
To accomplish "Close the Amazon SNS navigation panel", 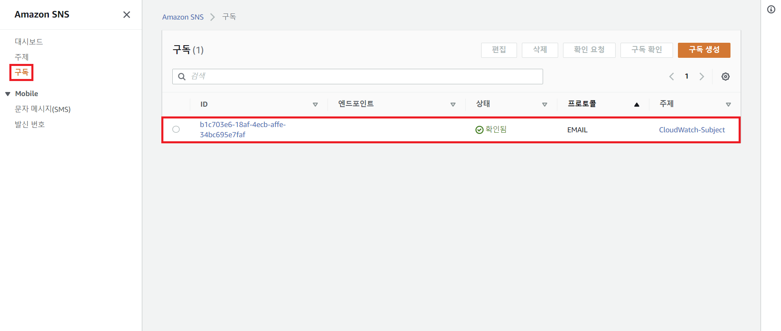I will pos(127,15).
